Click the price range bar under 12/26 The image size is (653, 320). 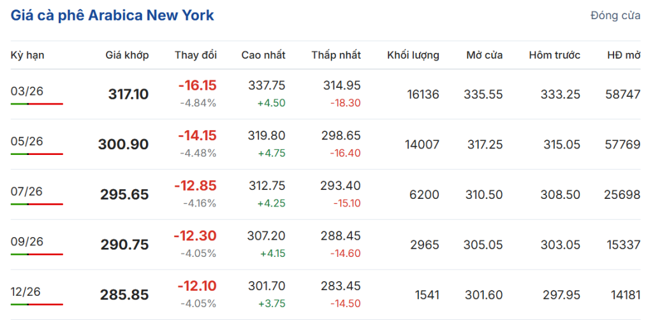(37, 304)
